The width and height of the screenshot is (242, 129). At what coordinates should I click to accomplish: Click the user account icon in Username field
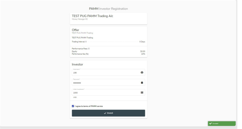(142, 72)
